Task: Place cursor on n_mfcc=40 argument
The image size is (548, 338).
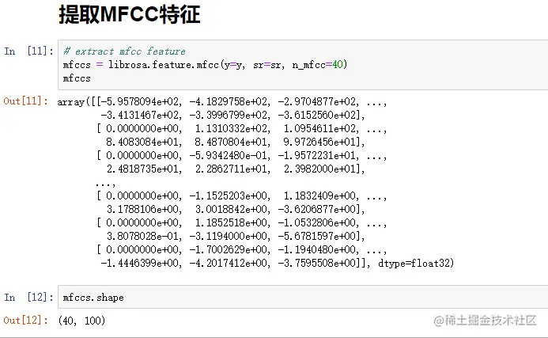Action: (x=319, y=65)
